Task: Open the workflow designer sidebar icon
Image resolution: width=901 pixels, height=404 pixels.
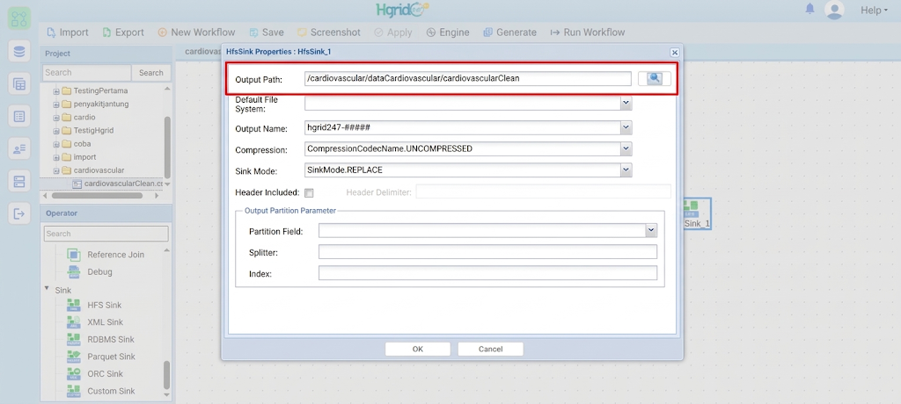Action: pyautogui.click(x=19, y=18)
